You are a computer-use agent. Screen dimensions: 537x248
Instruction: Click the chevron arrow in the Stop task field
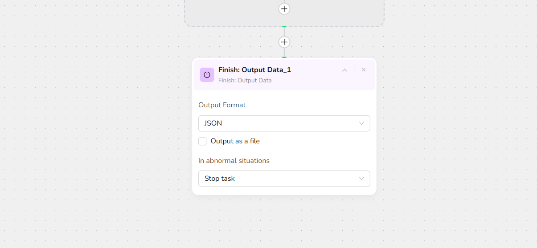tap(361, 179)
